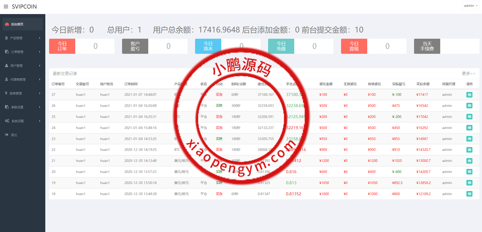This screenshot has width=482, height=232.
Task: Click the 退出 logout icon
Action: pos(7,134)
